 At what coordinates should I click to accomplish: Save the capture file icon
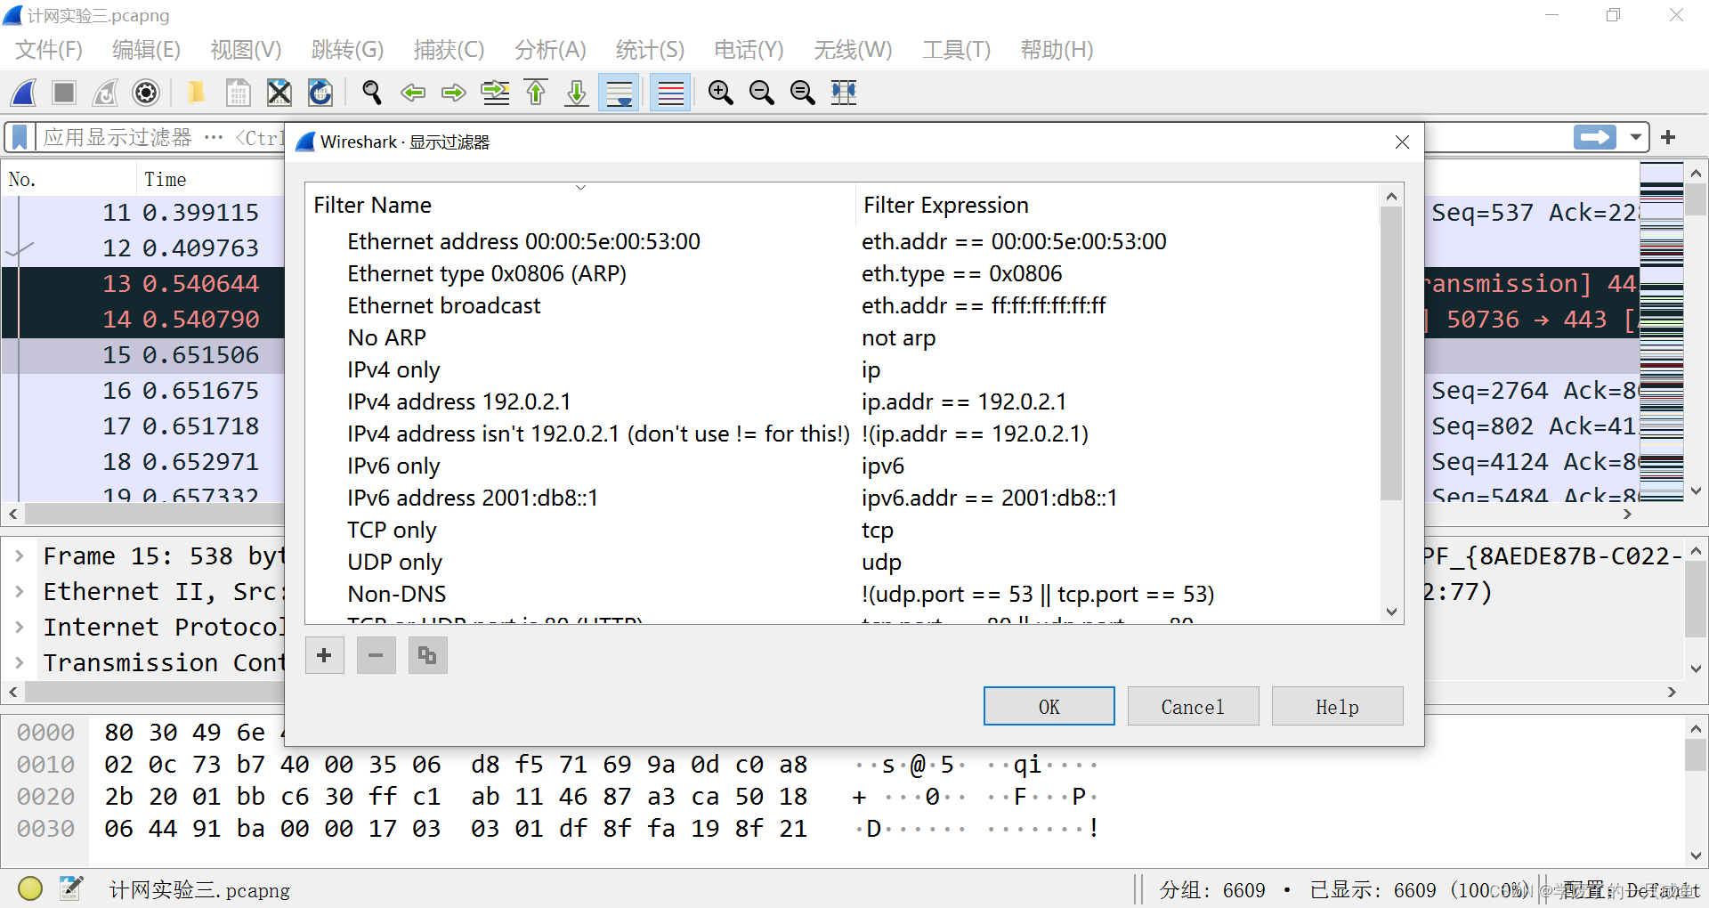pyautogui.click(x=238, y=93)
